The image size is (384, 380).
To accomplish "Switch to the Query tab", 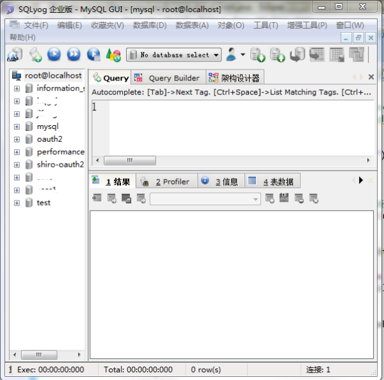I will click(x=111, y=78).
